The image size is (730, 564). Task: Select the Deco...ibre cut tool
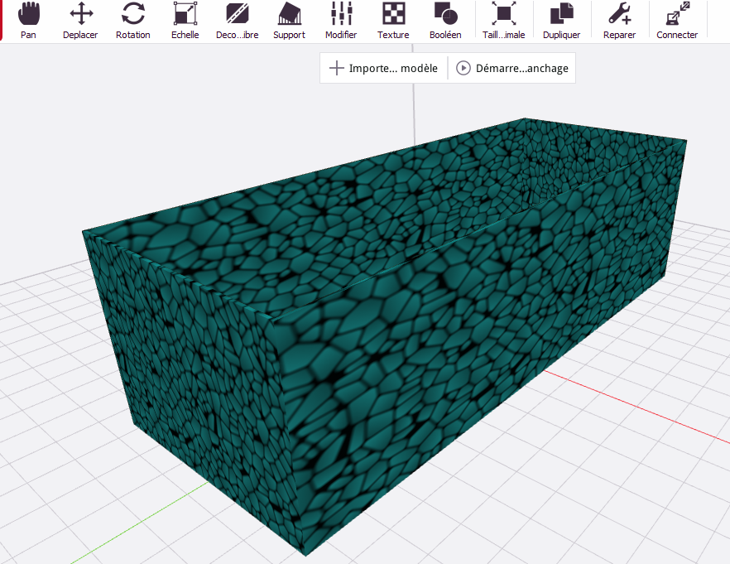pos(237,21)
